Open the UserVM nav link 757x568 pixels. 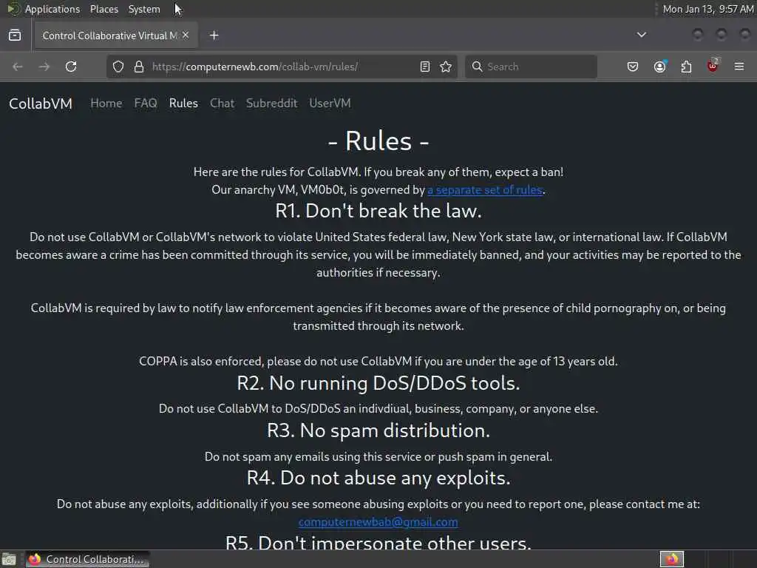pyautogui.click(x=330, y=104)
